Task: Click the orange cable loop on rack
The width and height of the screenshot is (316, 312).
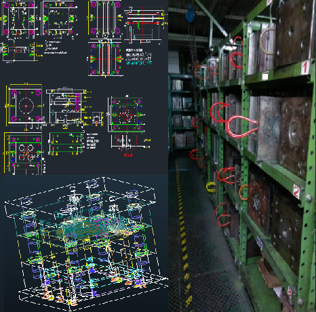Action: (243, 192)
